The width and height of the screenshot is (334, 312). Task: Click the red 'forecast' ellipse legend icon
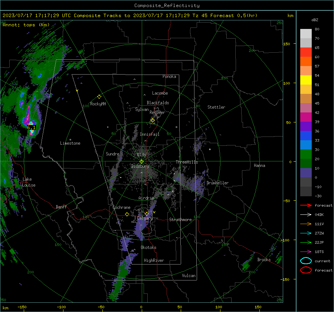coord(306,270)
